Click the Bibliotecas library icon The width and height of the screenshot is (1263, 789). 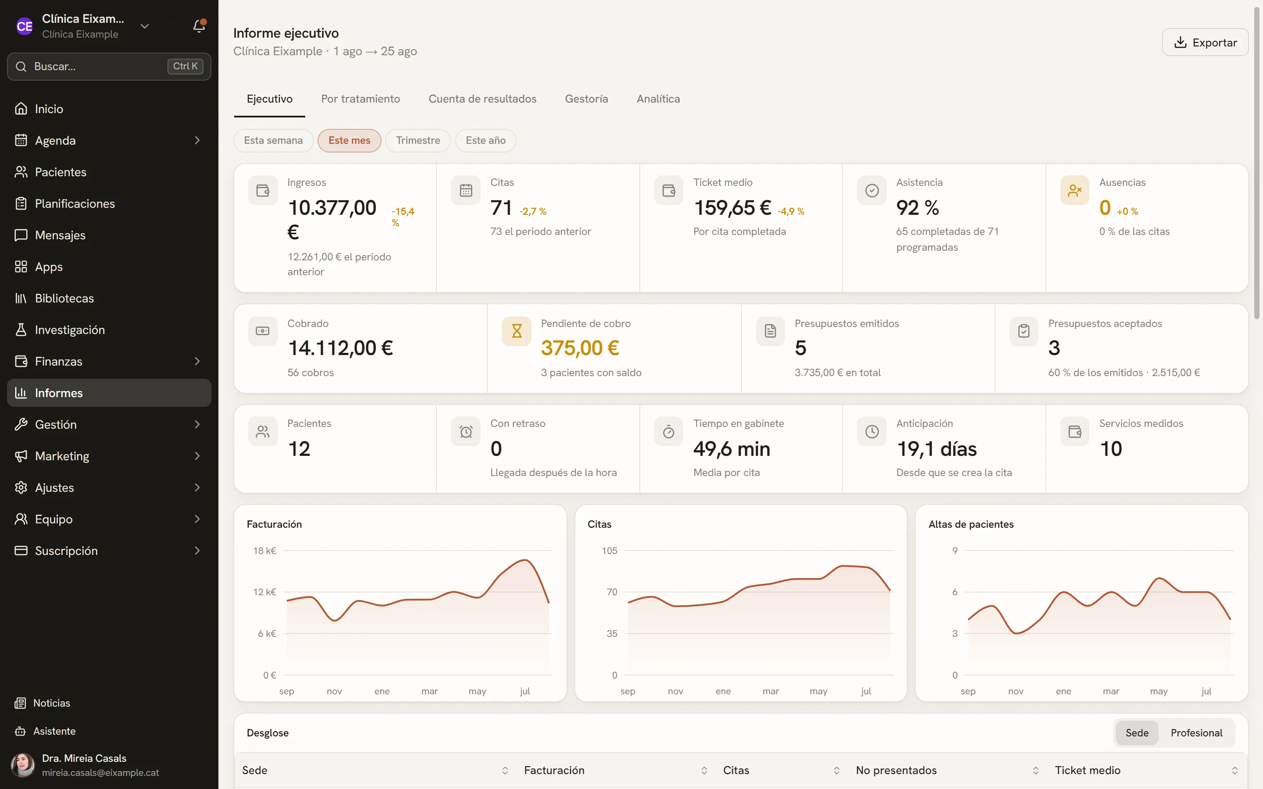(21, 298)
